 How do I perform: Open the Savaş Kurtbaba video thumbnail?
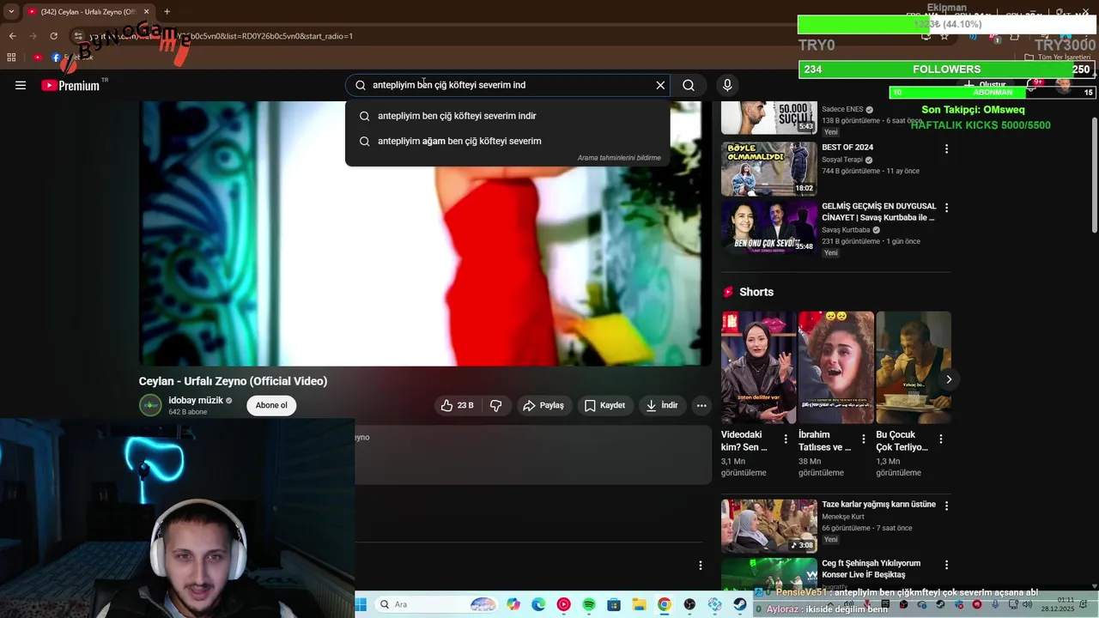point(768,227)
